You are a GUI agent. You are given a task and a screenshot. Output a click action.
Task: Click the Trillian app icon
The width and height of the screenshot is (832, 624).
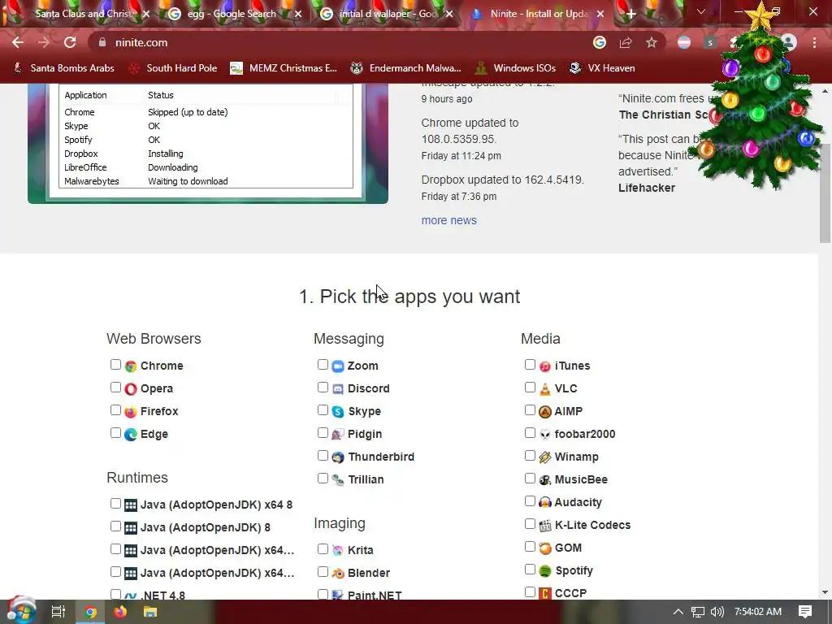coord(338,480)
